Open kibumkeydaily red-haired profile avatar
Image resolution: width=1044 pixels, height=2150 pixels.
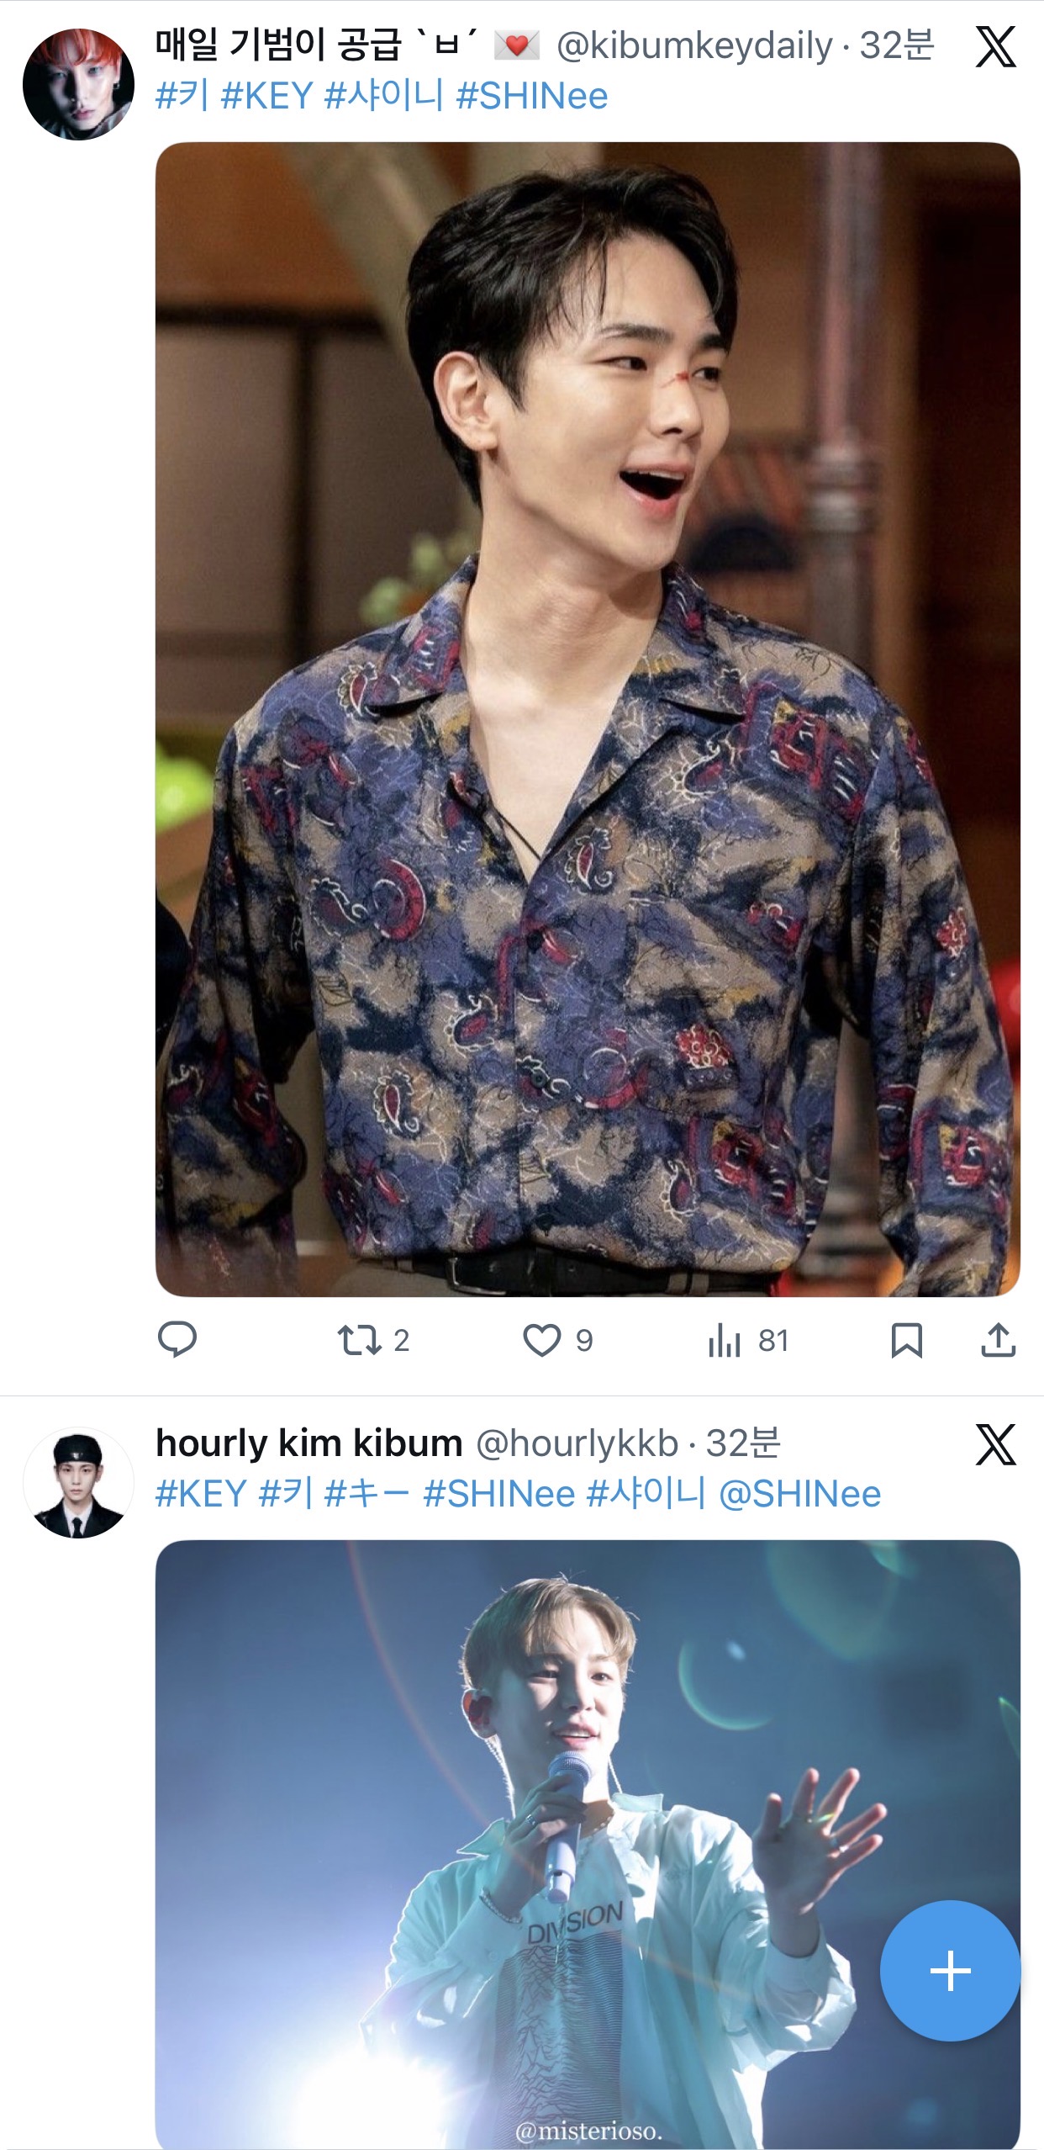point(78,84)
